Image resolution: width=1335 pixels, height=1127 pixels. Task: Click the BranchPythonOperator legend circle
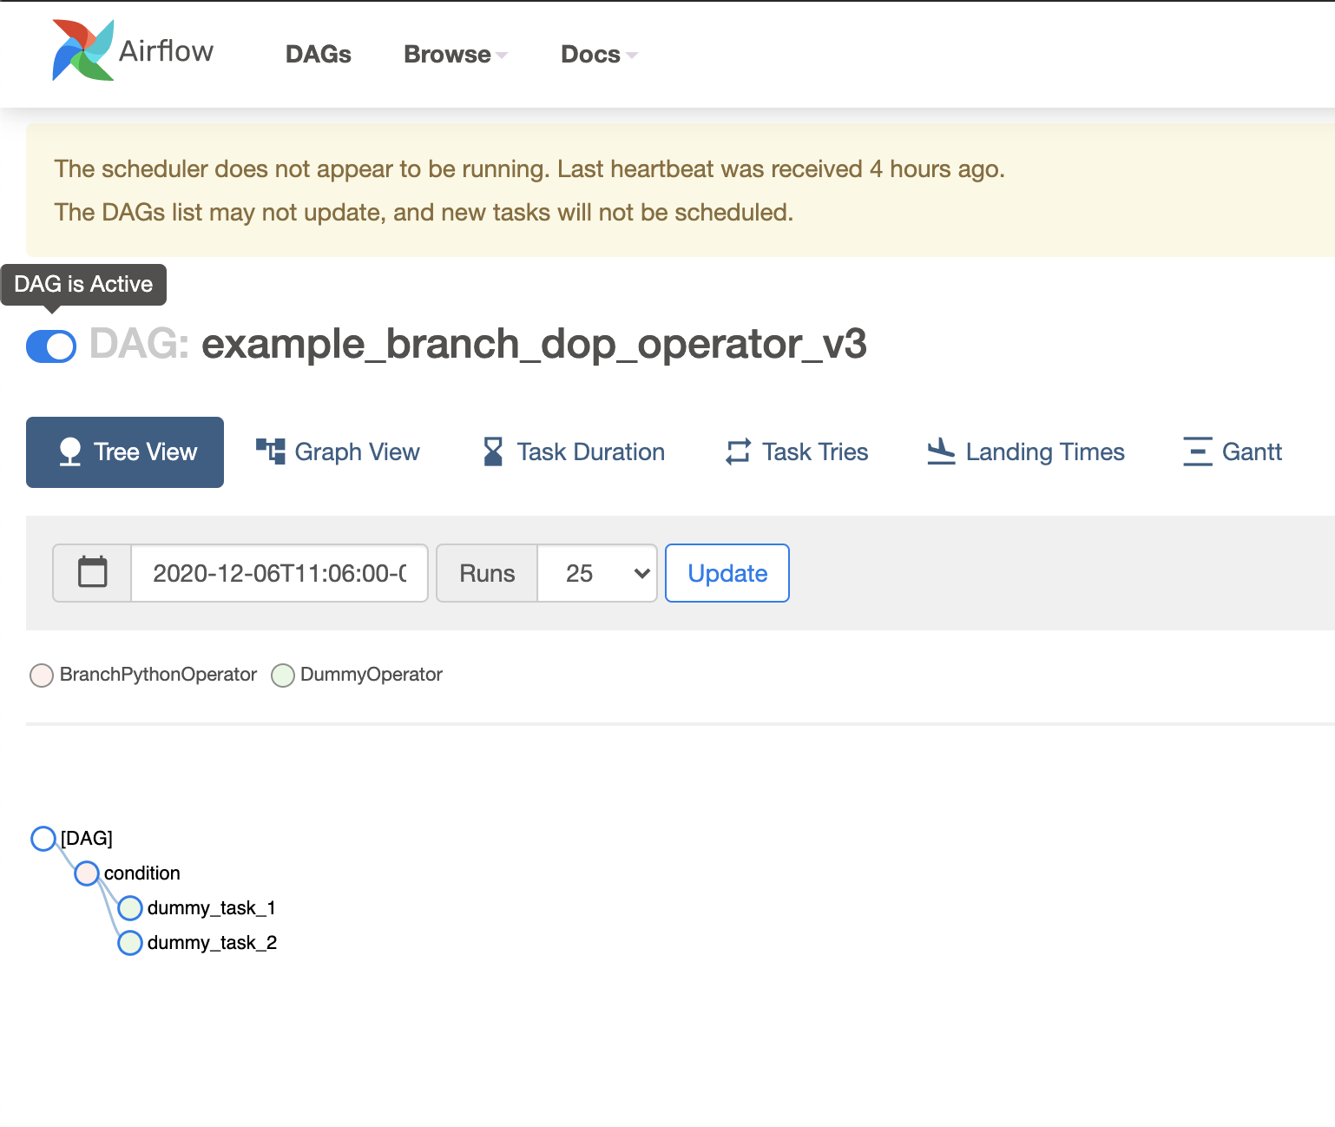(x=42, y=676)
